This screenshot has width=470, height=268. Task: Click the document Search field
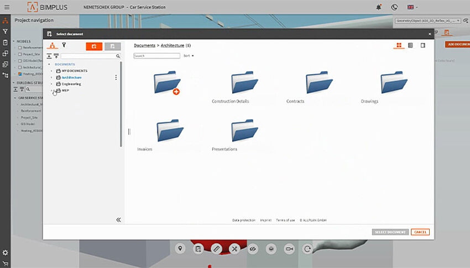point(157,56)
